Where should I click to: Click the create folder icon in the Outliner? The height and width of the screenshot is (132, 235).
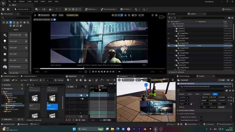[x=229, y=18]
